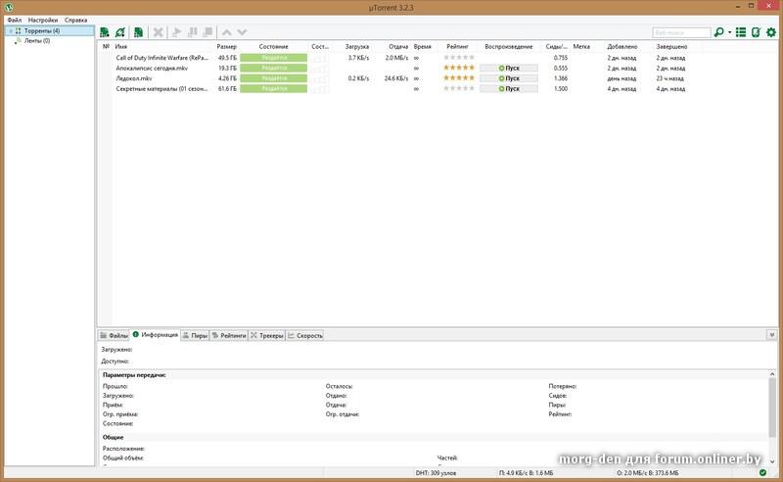The height and width of the screenshot is (482, 783).
Task: Click the search magnifier icon
Action: pyautogui.click(x=718, y=32)
